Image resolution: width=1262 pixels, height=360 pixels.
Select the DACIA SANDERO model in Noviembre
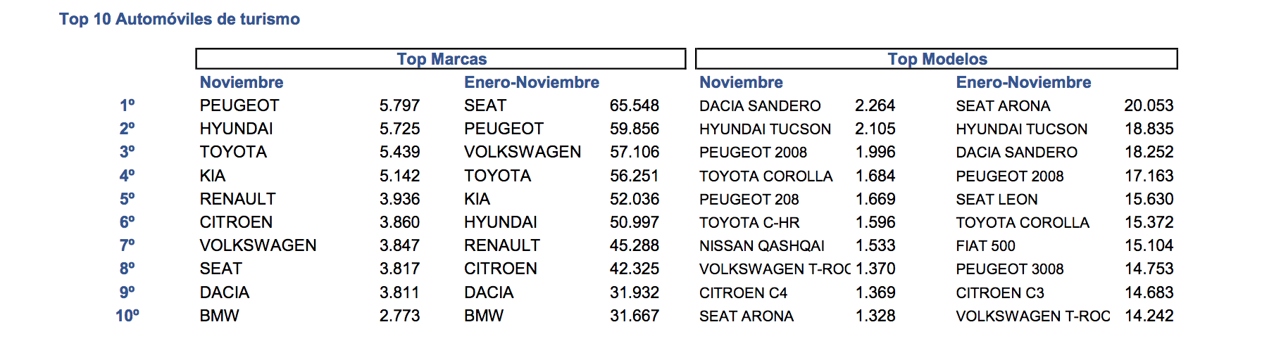click(x=760, y=106)
